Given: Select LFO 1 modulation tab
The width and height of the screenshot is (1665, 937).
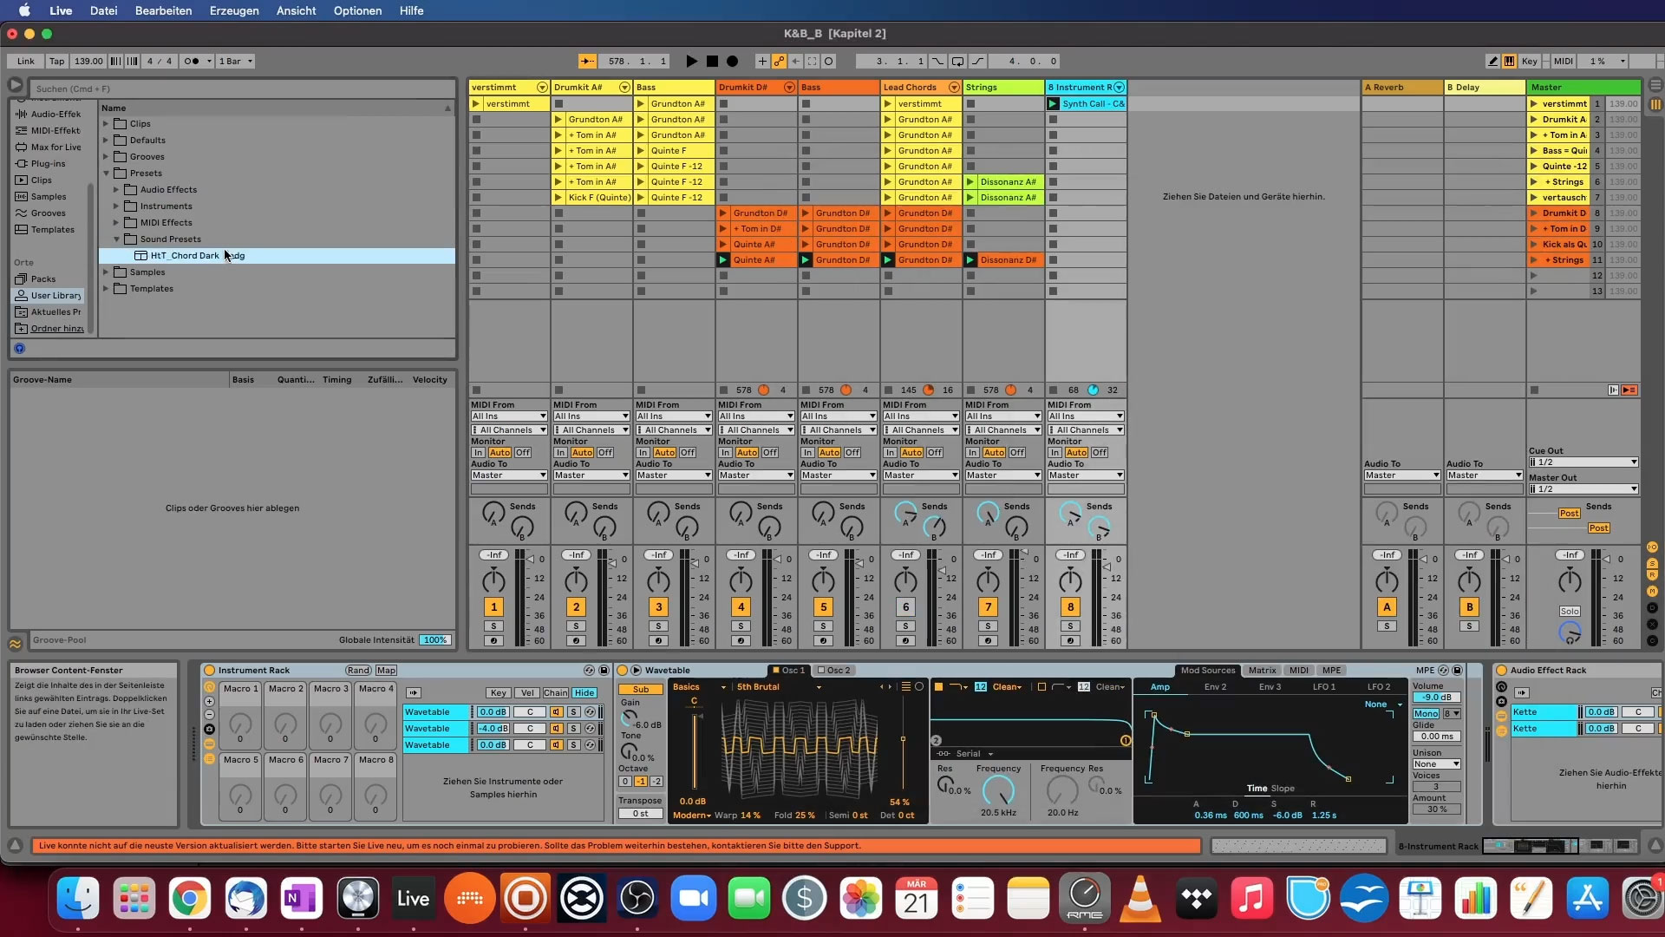Looking at the screenshot, I should (1323, 687).
